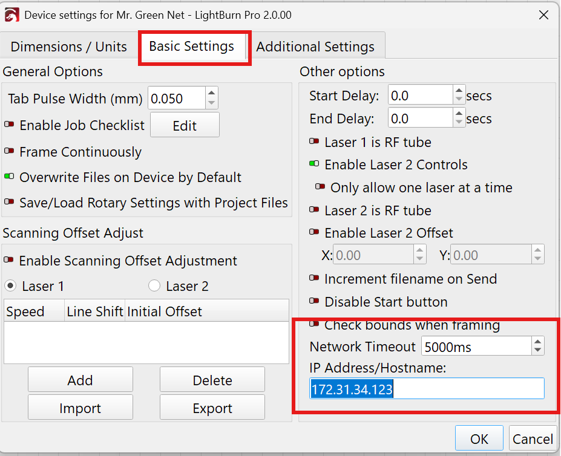Toggle Increment filename on Send
Screen dimensions: 561x456
pyautogui.click(x=313, y=279)
